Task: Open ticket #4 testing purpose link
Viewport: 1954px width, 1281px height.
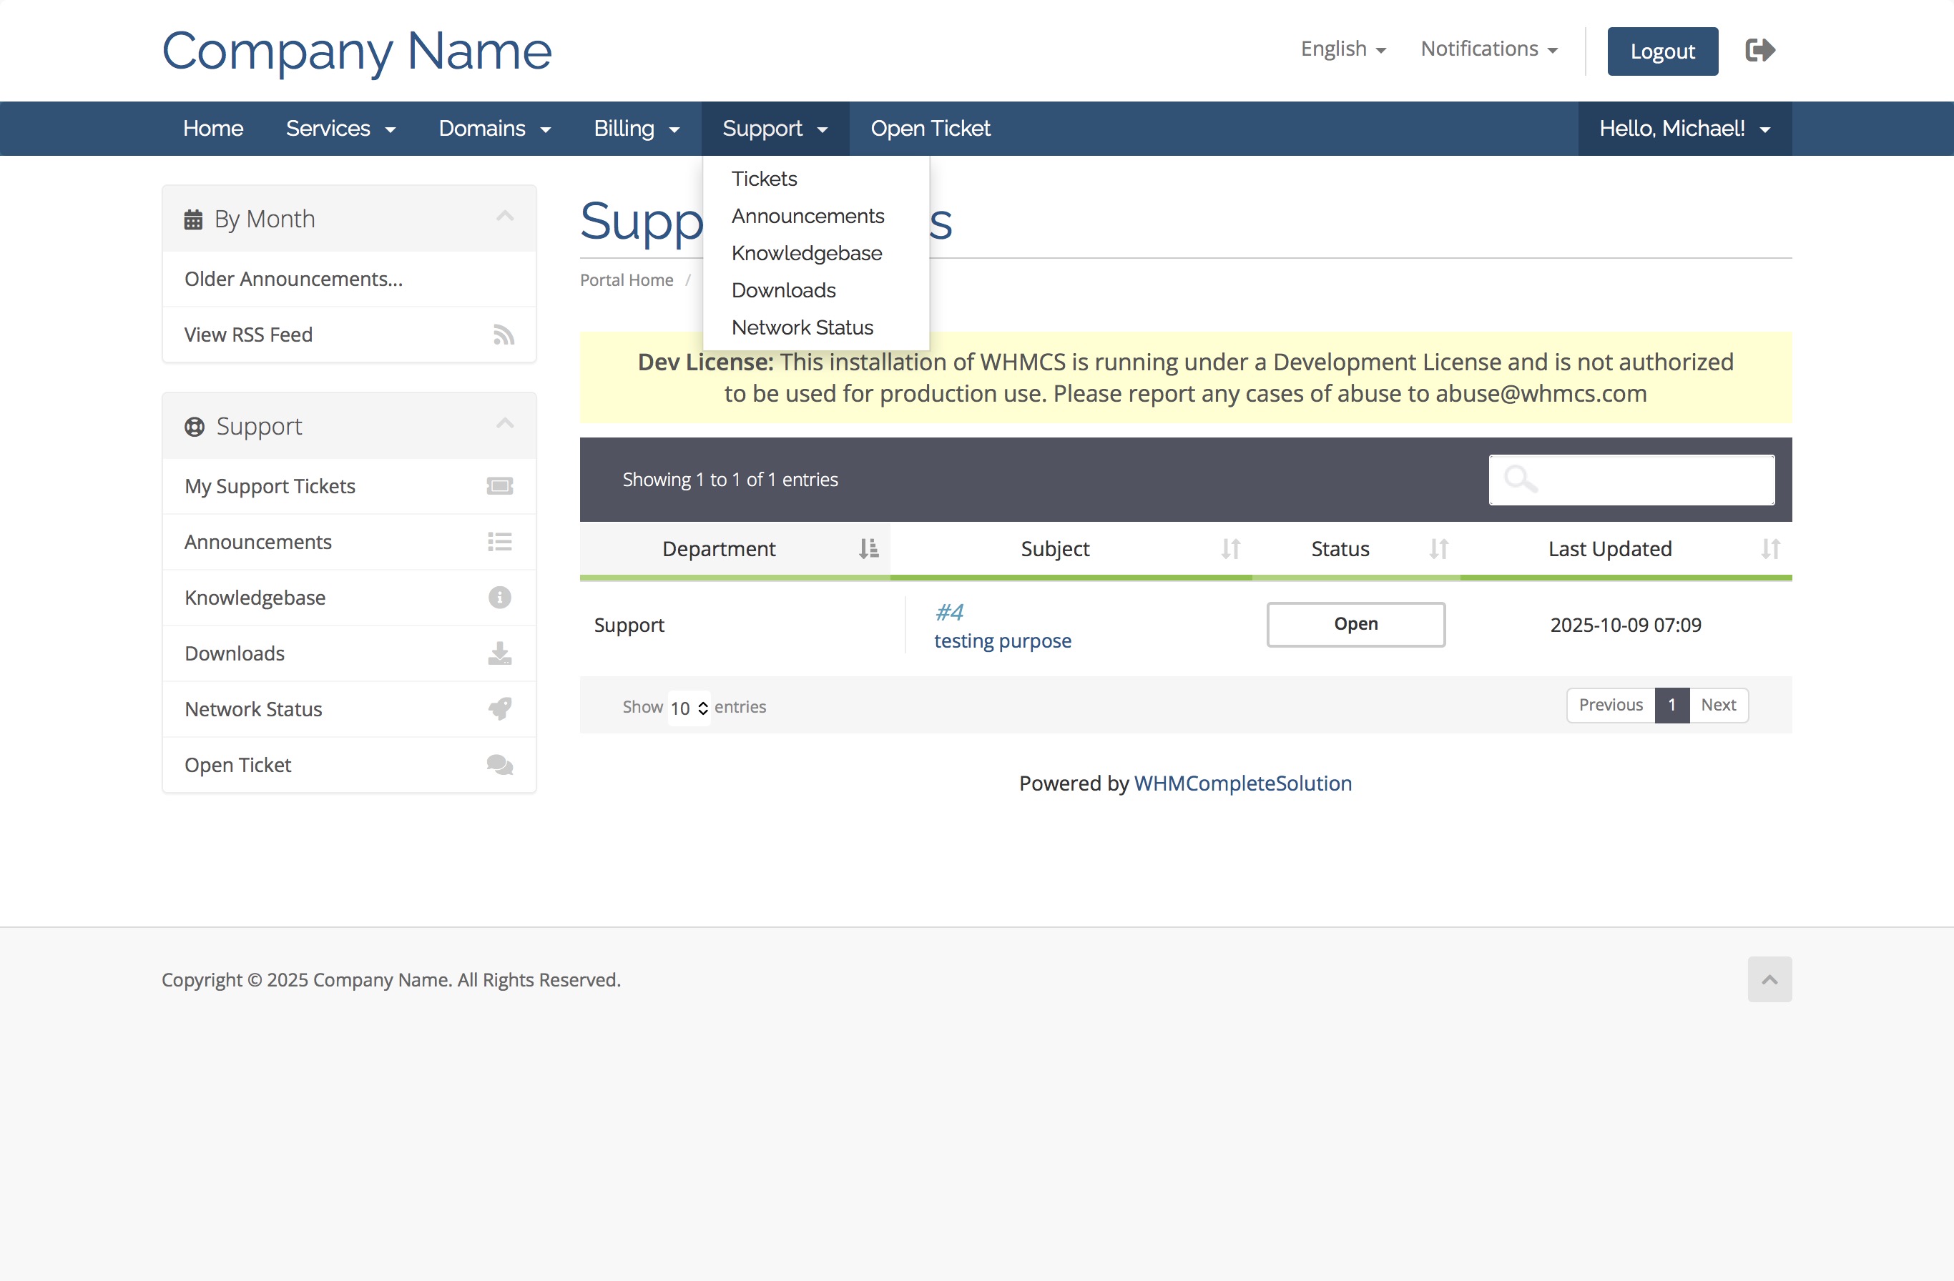Action: (1001, 641)
